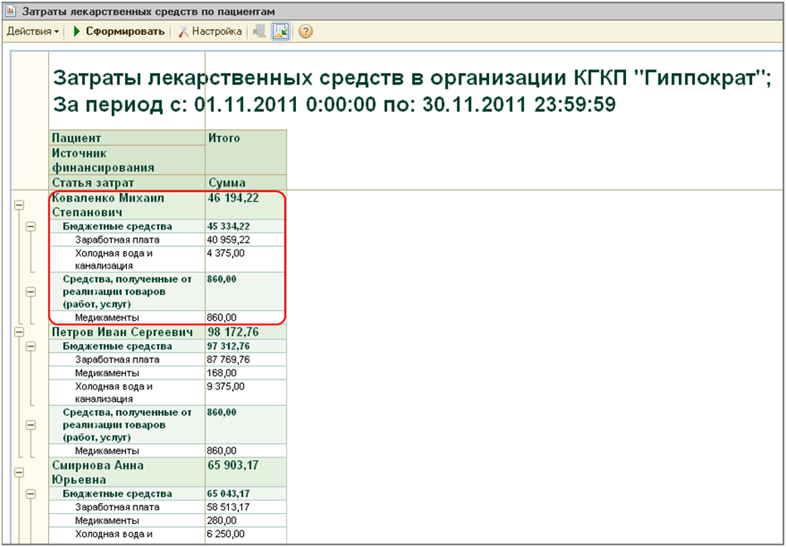This screenshot has width=786, height=547.
Task: Open the Действия dropdown menu
Action: 33,31
